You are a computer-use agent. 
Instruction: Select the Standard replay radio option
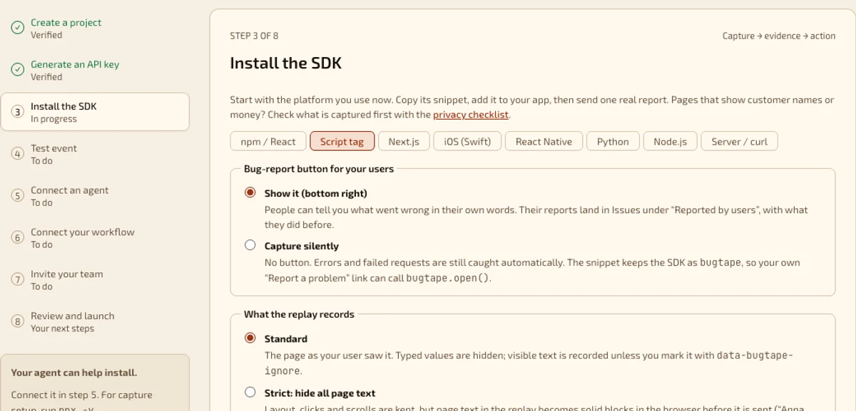click(x=250, y=338)
